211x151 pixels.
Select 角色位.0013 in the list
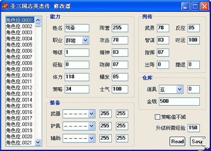pyautogui.click(x=20, y=94)
